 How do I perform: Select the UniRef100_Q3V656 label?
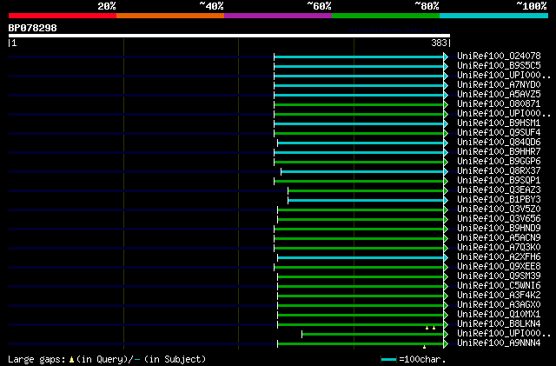point(499,219)
